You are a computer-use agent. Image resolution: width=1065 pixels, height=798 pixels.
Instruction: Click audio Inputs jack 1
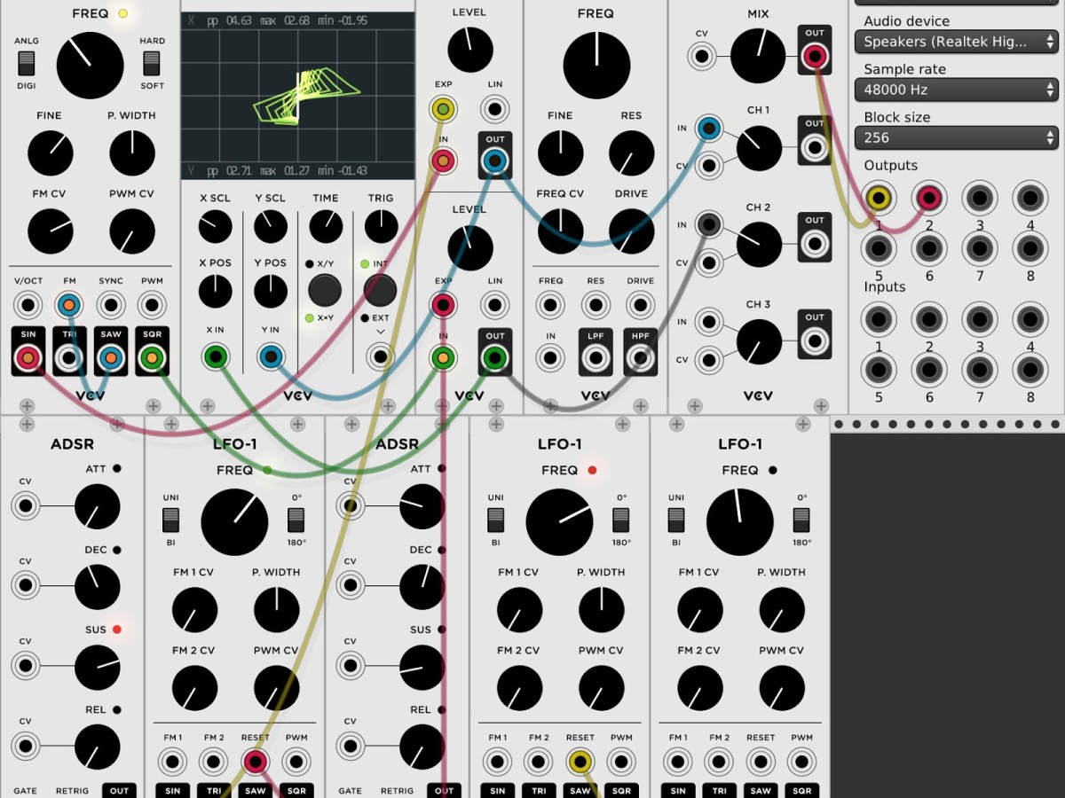click(879, 319)
